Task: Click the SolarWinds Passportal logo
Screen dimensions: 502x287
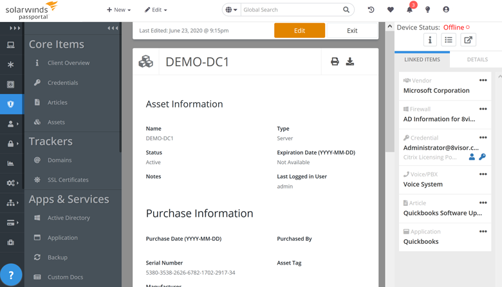Action: tap(31, 10)
